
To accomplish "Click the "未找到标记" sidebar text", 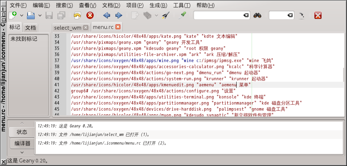I will pos(24,39).
